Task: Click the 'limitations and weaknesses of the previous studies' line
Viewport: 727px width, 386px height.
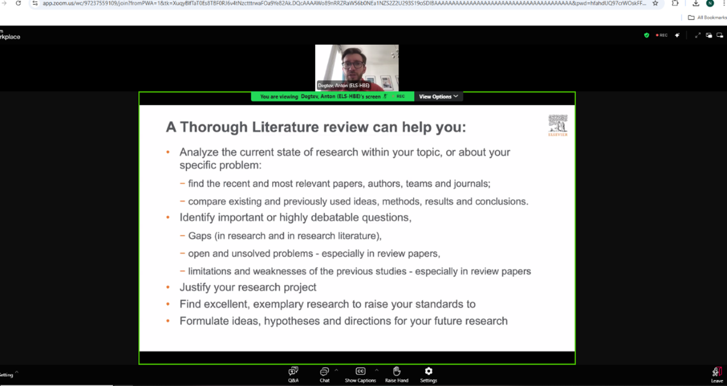Action: point(359,271)
